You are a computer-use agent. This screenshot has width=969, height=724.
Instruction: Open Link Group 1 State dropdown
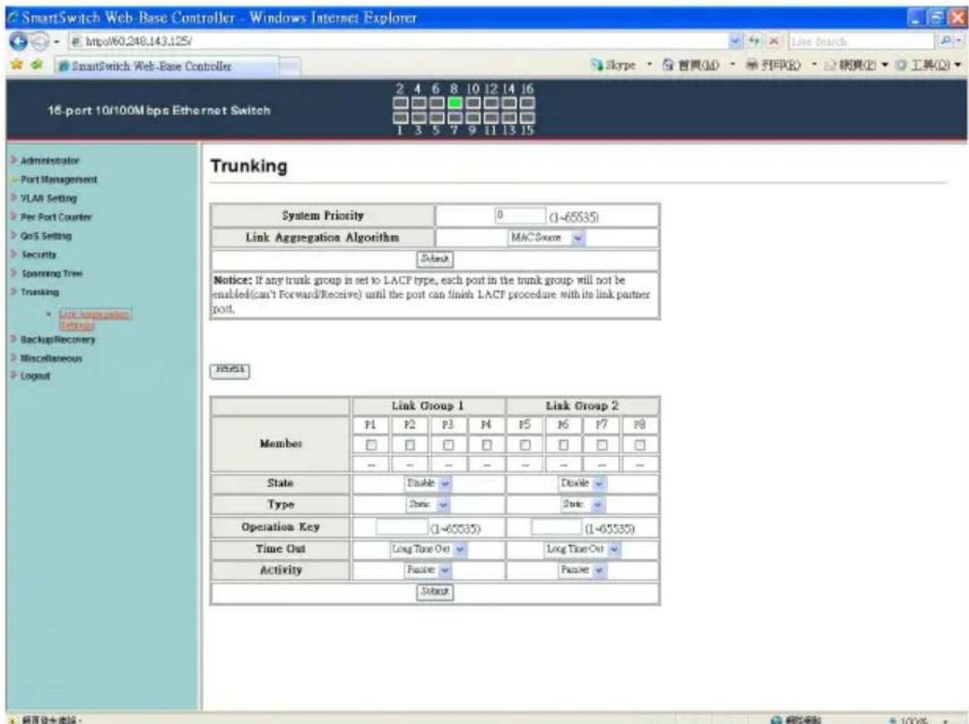(428, 483)
